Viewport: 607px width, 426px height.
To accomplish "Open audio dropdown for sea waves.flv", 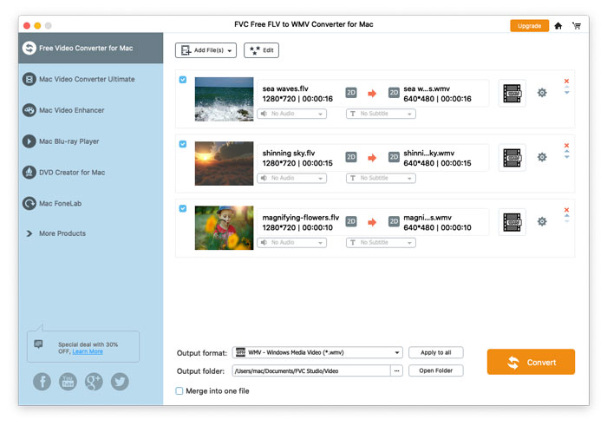I will point(292,114).
